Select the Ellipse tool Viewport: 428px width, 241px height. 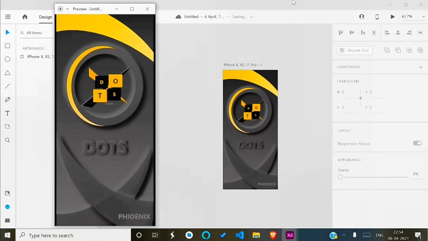click(x=7, y=59)
